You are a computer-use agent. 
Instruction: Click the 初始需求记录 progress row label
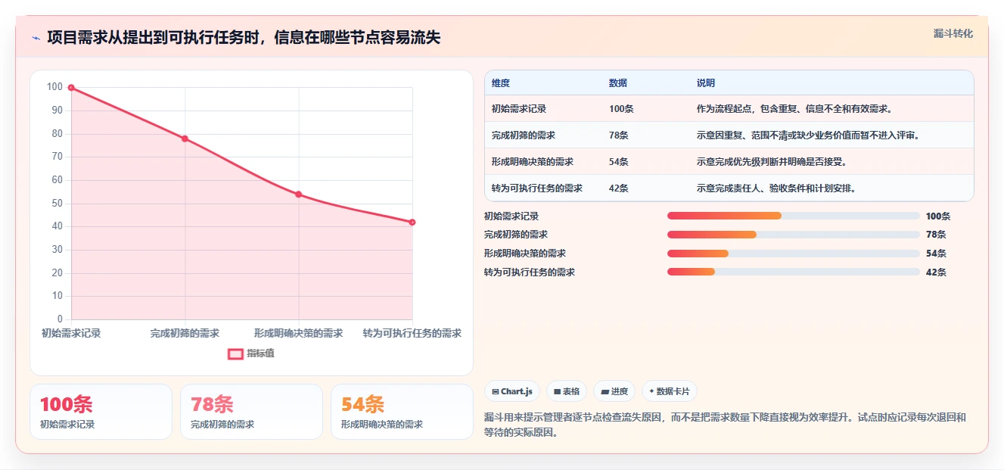[x=511, y=216]
